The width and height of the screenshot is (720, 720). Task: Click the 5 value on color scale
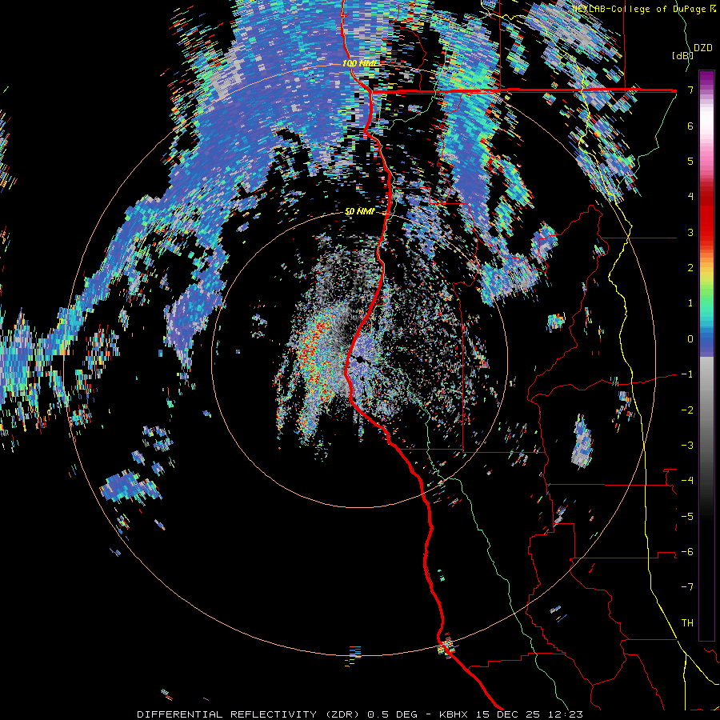pyautogui.click(x=690, y=161)
